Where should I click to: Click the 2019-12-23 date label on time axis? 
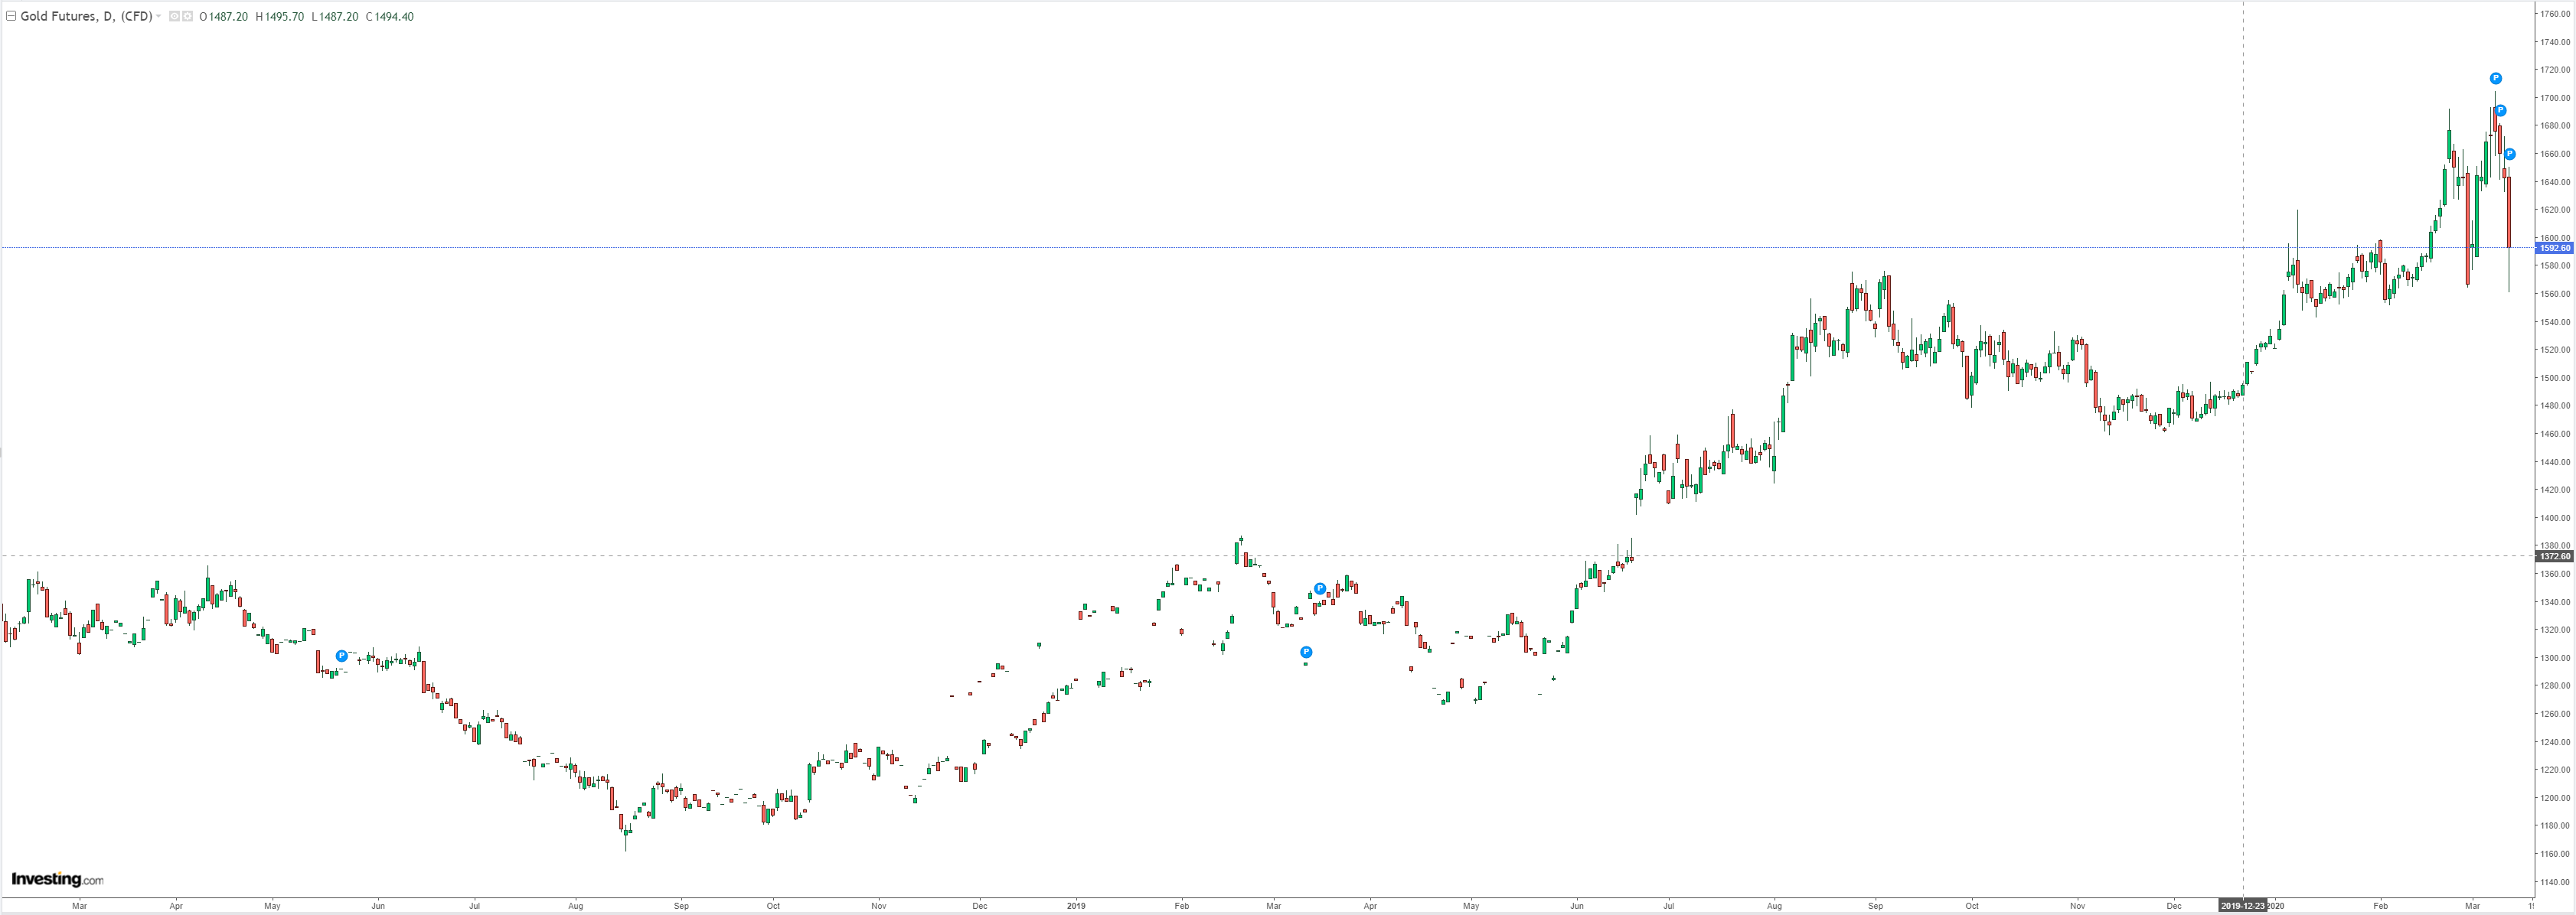[x=2242, y=906]
